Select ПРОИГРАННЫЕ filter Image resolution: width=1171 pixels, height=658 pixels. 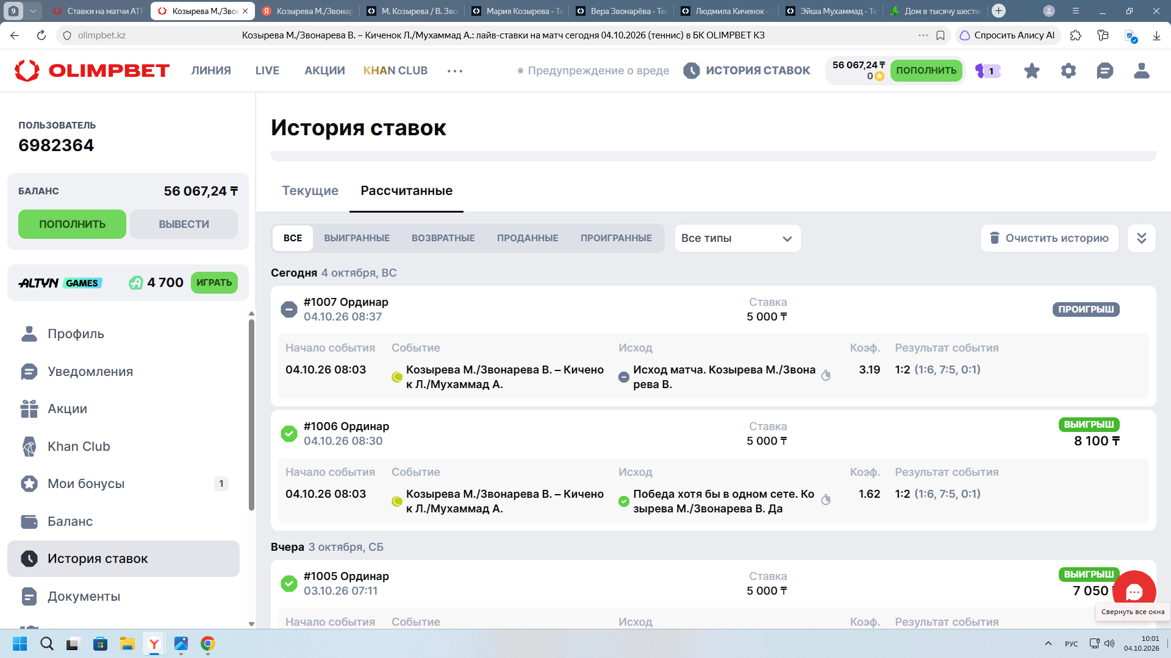pos(616,238)
